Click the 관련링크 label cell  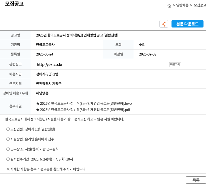click(x=15, y=64)
